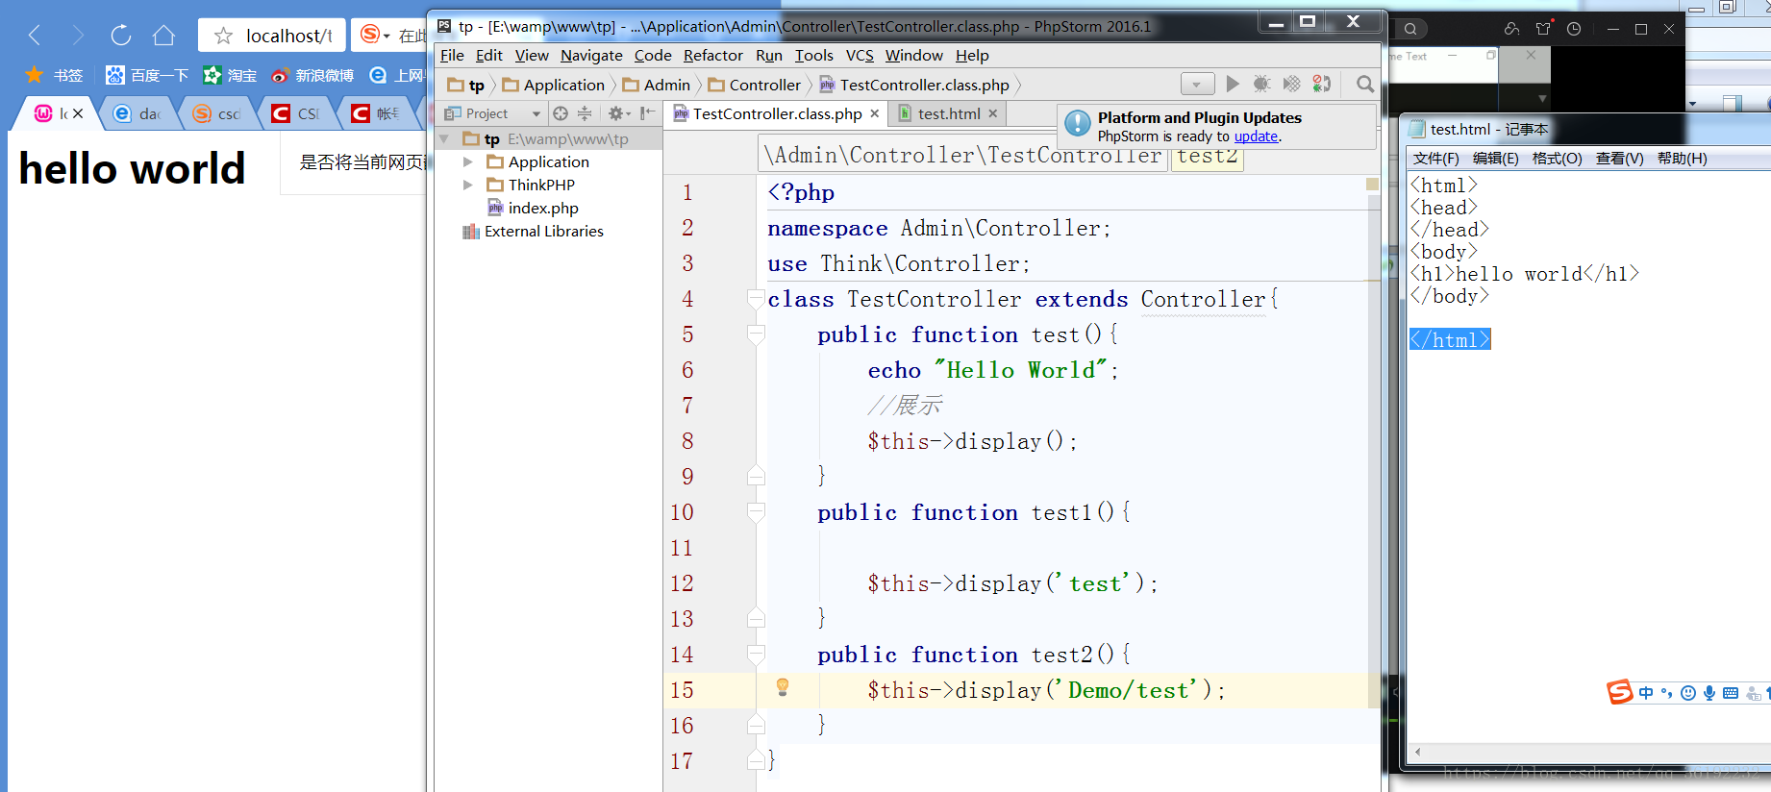Click browser address bar localhost
Viewport: 1771px width, 792px height.
click(x=289, y=36)
